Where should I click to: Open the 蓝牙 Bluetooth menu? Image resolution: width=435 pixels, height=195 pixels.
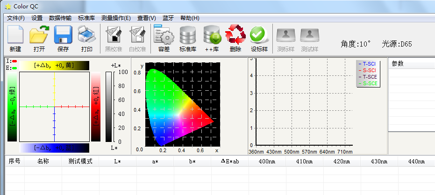point(168,18)
